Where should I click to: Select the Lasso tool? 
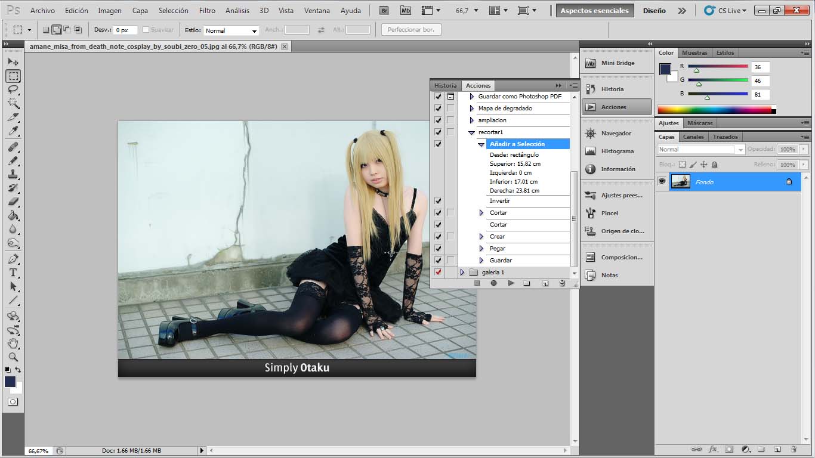point(13,89)
